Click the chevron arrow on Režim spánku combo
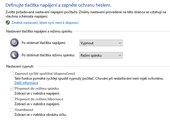 click(120, 55)
